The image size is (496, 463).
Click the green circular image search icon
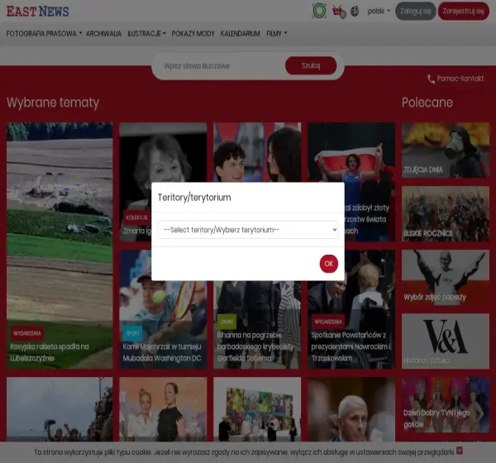319,11
